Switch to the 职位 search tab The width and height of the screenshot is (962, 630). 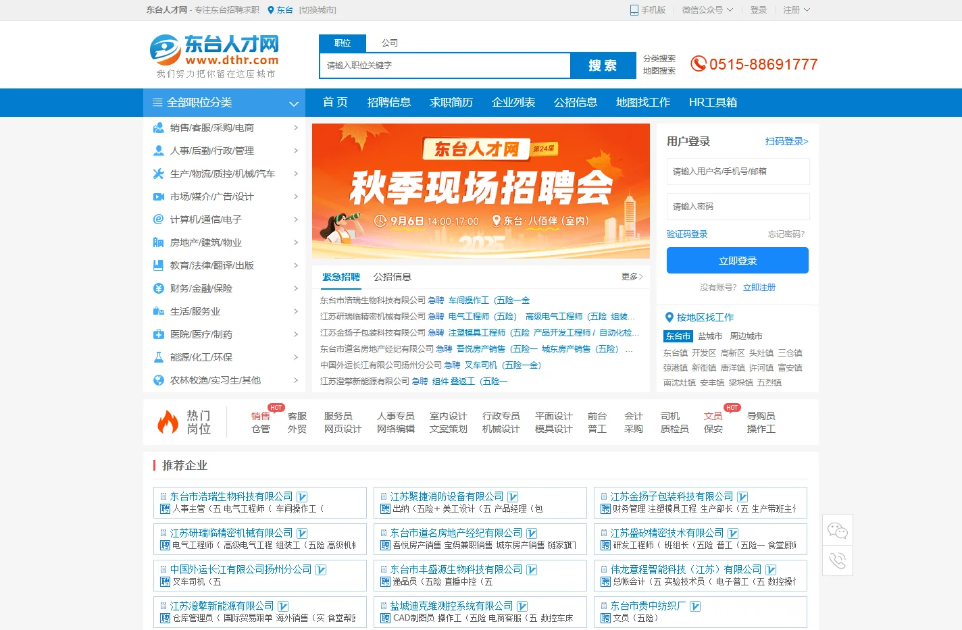tap(343, 43)
